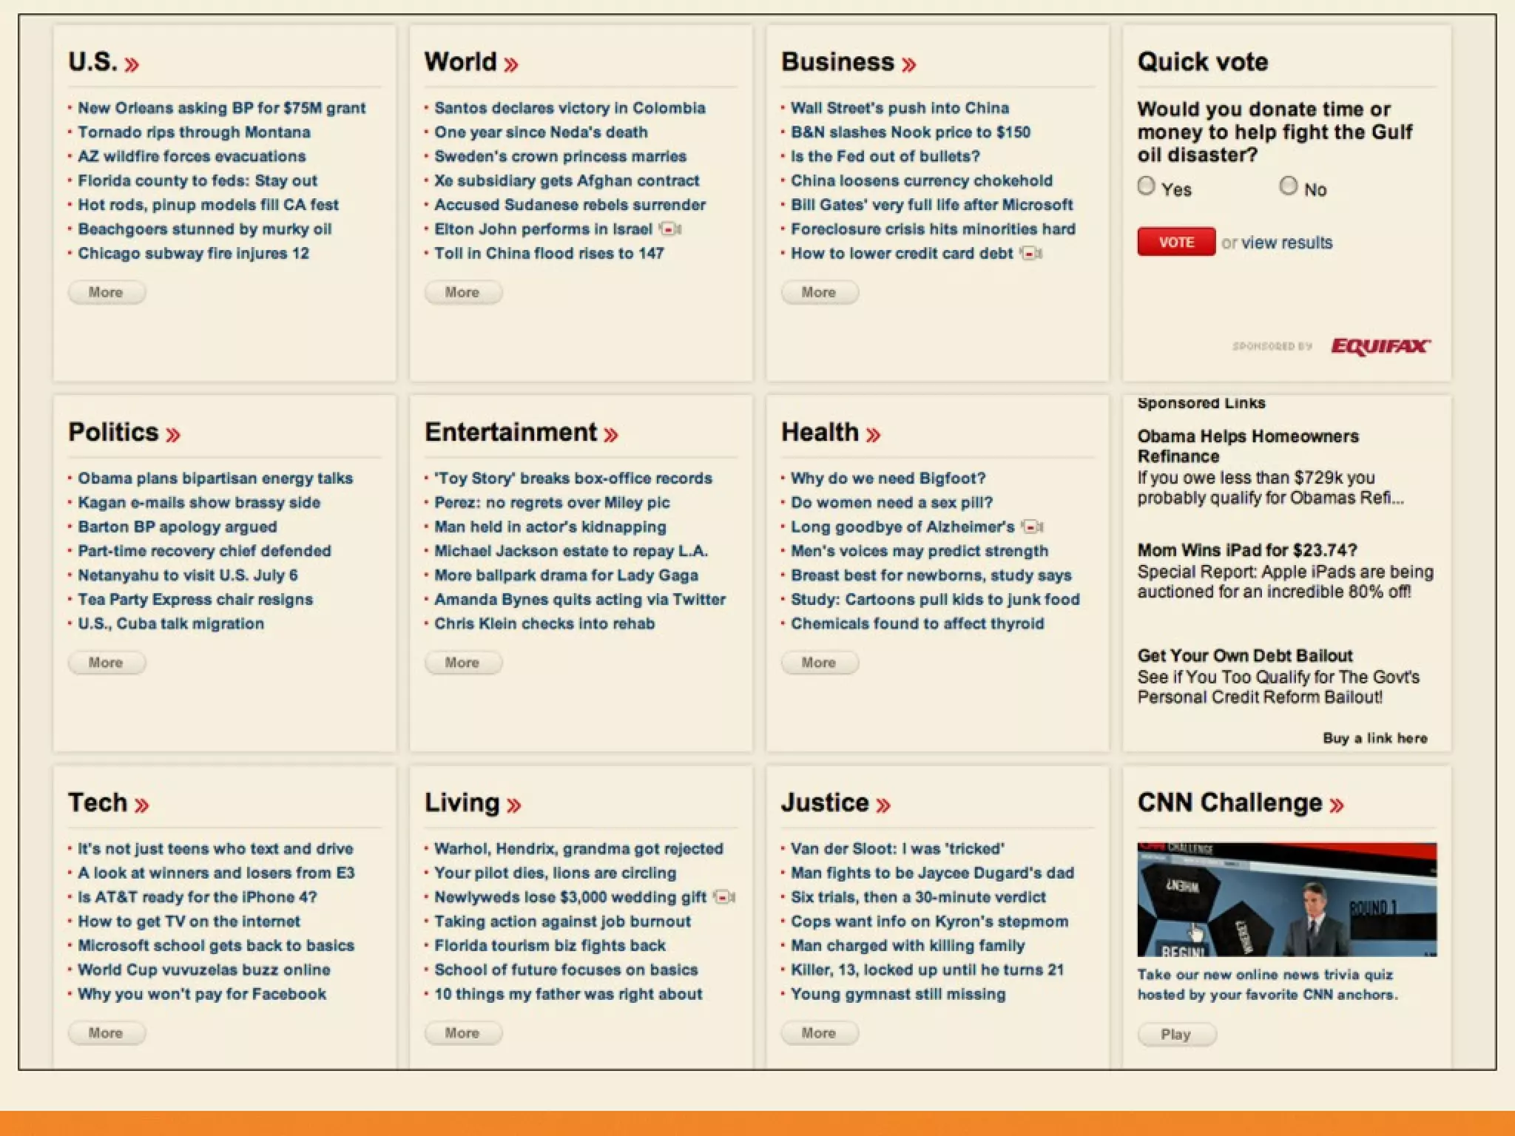Screen dimensions: 1515x1136
Task: Expand Health section with More button
Action: click(x=819, y=663)
